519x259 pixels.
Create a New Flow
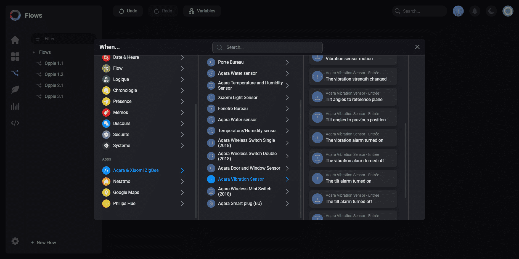43,242
